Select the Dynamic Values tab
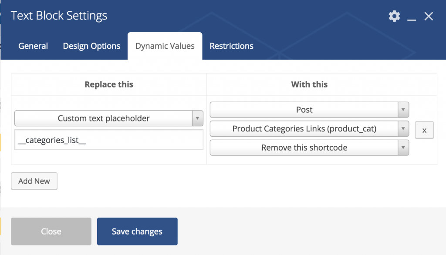446x255 pixels. tap(165, 46)
